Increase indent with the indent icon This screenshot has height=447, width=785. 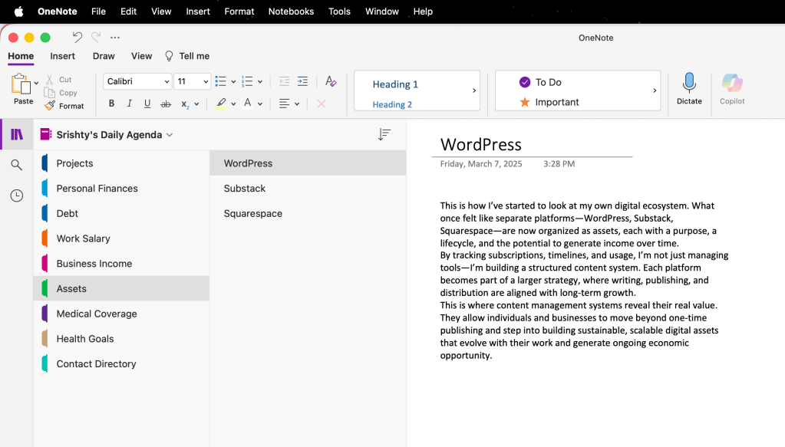click(302, 81)
